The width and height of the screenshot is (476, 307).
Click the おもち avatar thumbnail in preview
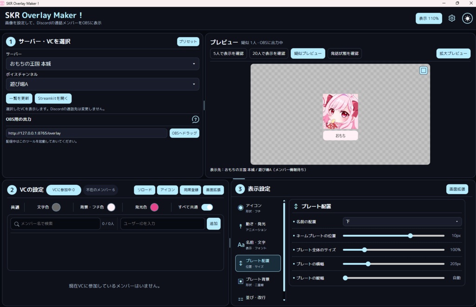(340, 111)
